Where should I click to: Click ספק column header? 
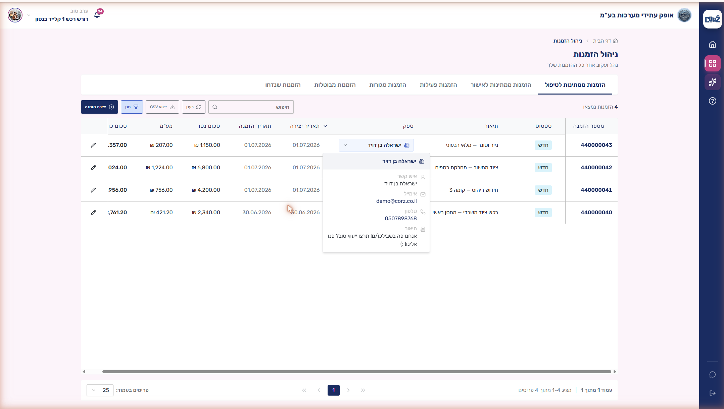pos(408,126)
